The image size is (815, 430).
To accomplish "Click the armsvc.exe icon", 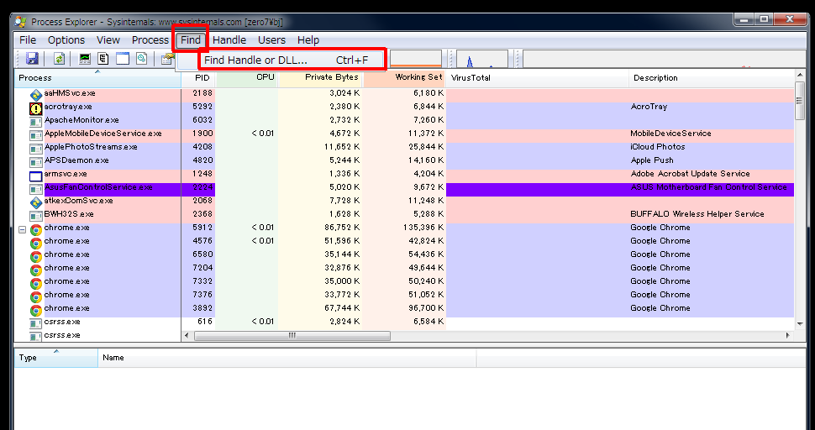I will tap(36, 176).
